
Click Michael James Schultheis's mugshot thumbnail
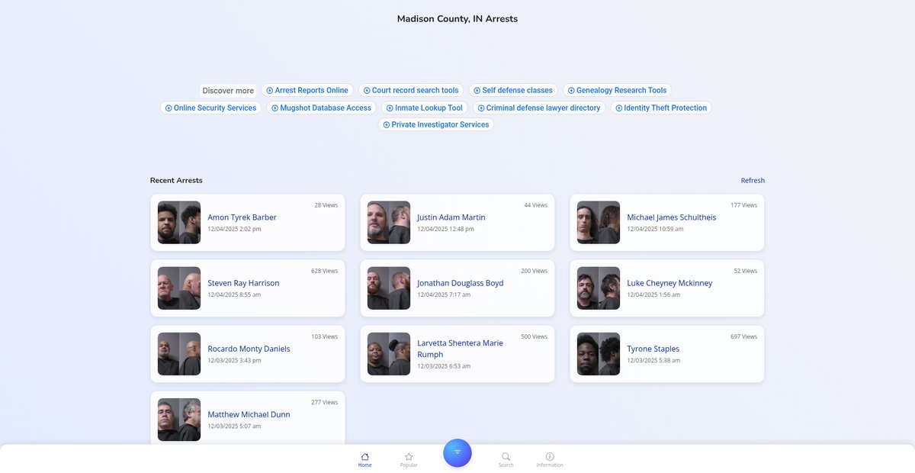[599, 223]
